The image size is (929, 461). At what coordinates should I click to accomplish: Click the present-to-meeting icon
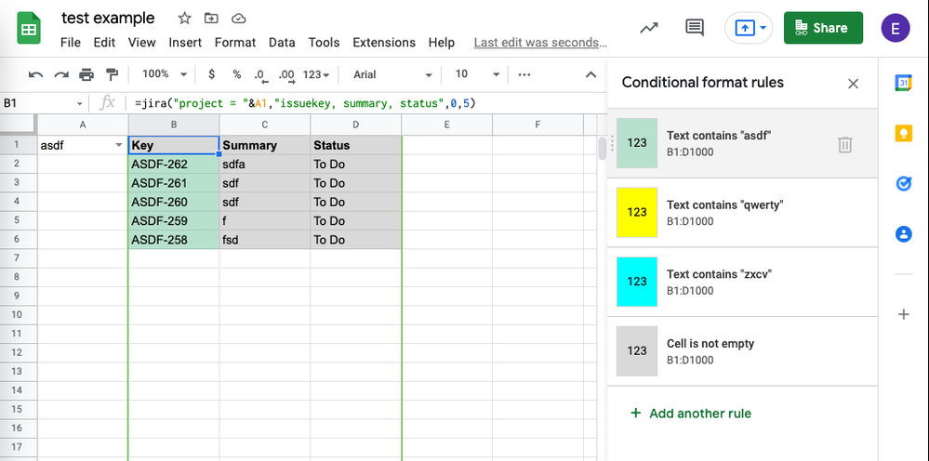tap(743, 28)
